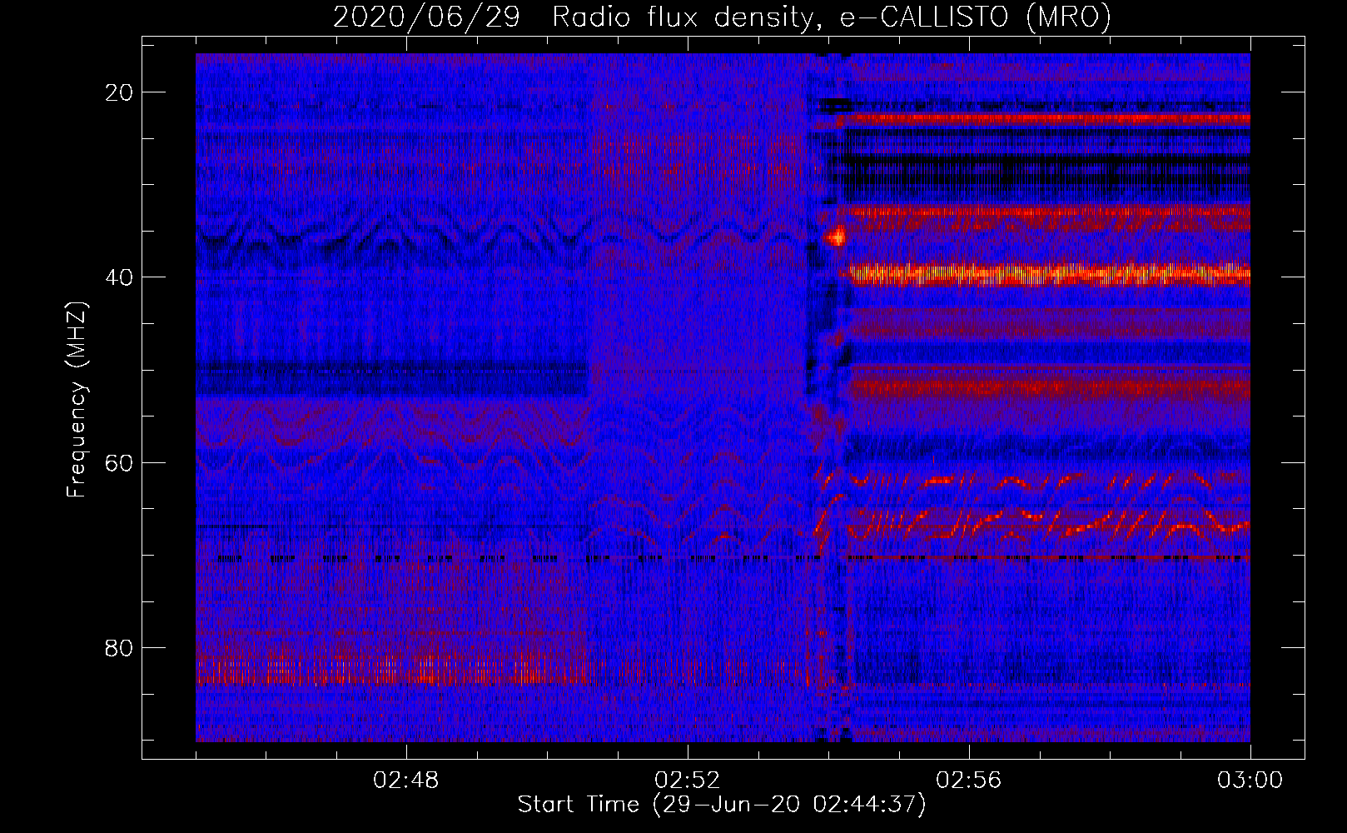This screenshot has width=1347, height=833.
Task: Click the '60' frequency axis label
Action: click(x=120, y=462)
